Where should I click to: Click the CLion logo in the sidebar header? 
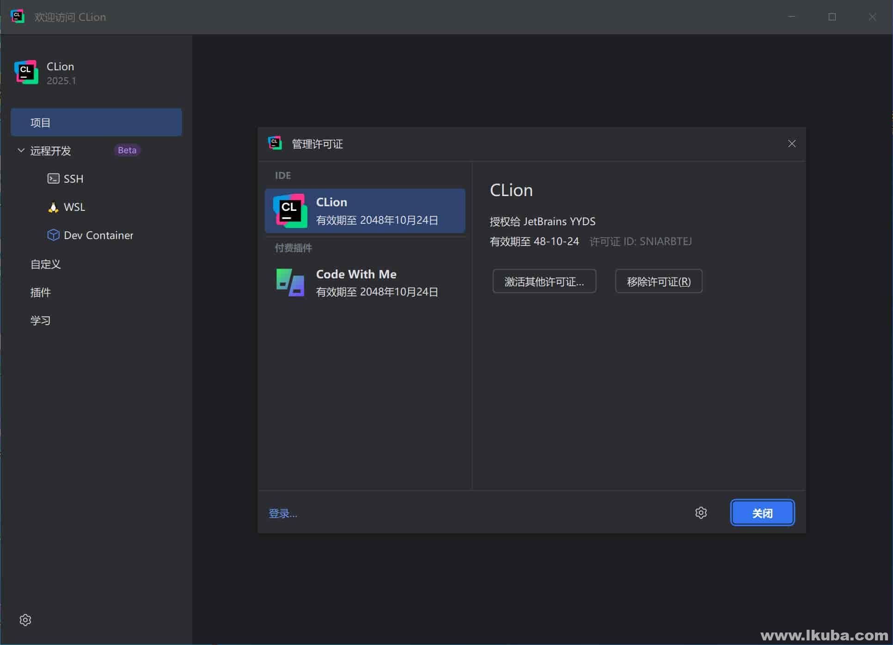(26, 72)
